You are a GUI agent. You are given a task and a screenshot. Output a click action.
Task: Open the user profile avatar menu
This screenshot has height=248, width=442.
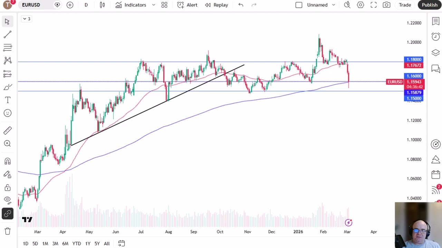8,5
